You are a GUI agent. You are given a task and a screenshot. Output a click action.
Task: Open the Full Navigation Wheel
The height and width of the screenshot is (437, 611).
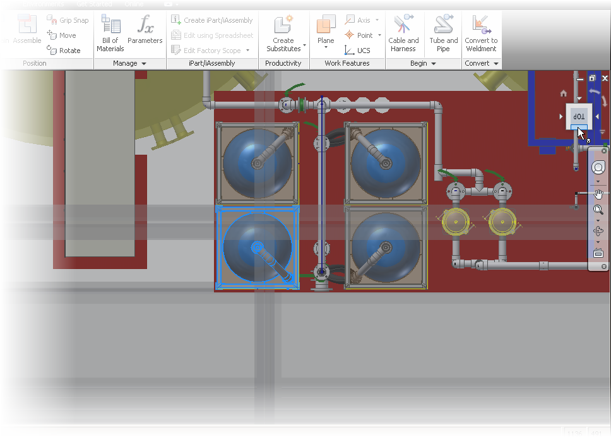point(598,167)
